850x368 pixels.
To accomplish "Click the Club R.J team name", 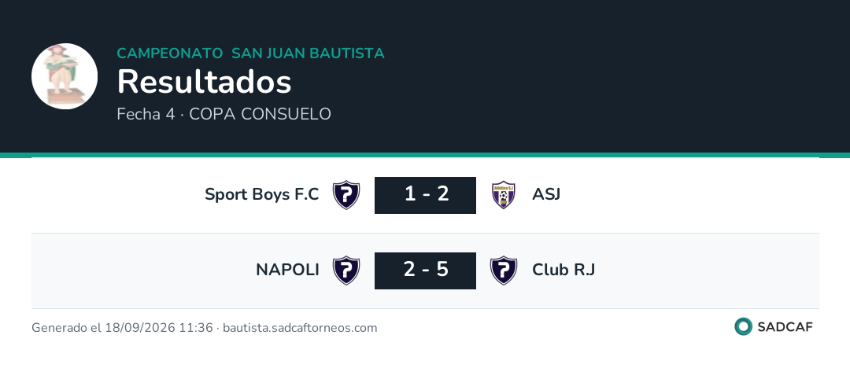I will [x=564, y=270].
